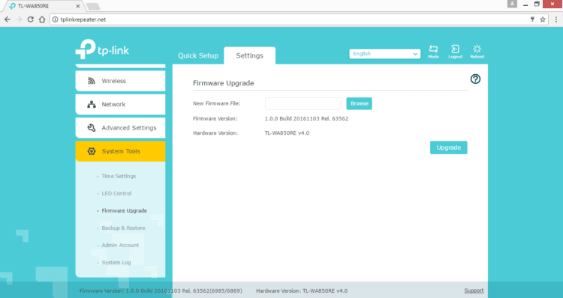563x298 pixels.
Task: Click the Chrome user profile icon
Action: (x=512, y=4)
